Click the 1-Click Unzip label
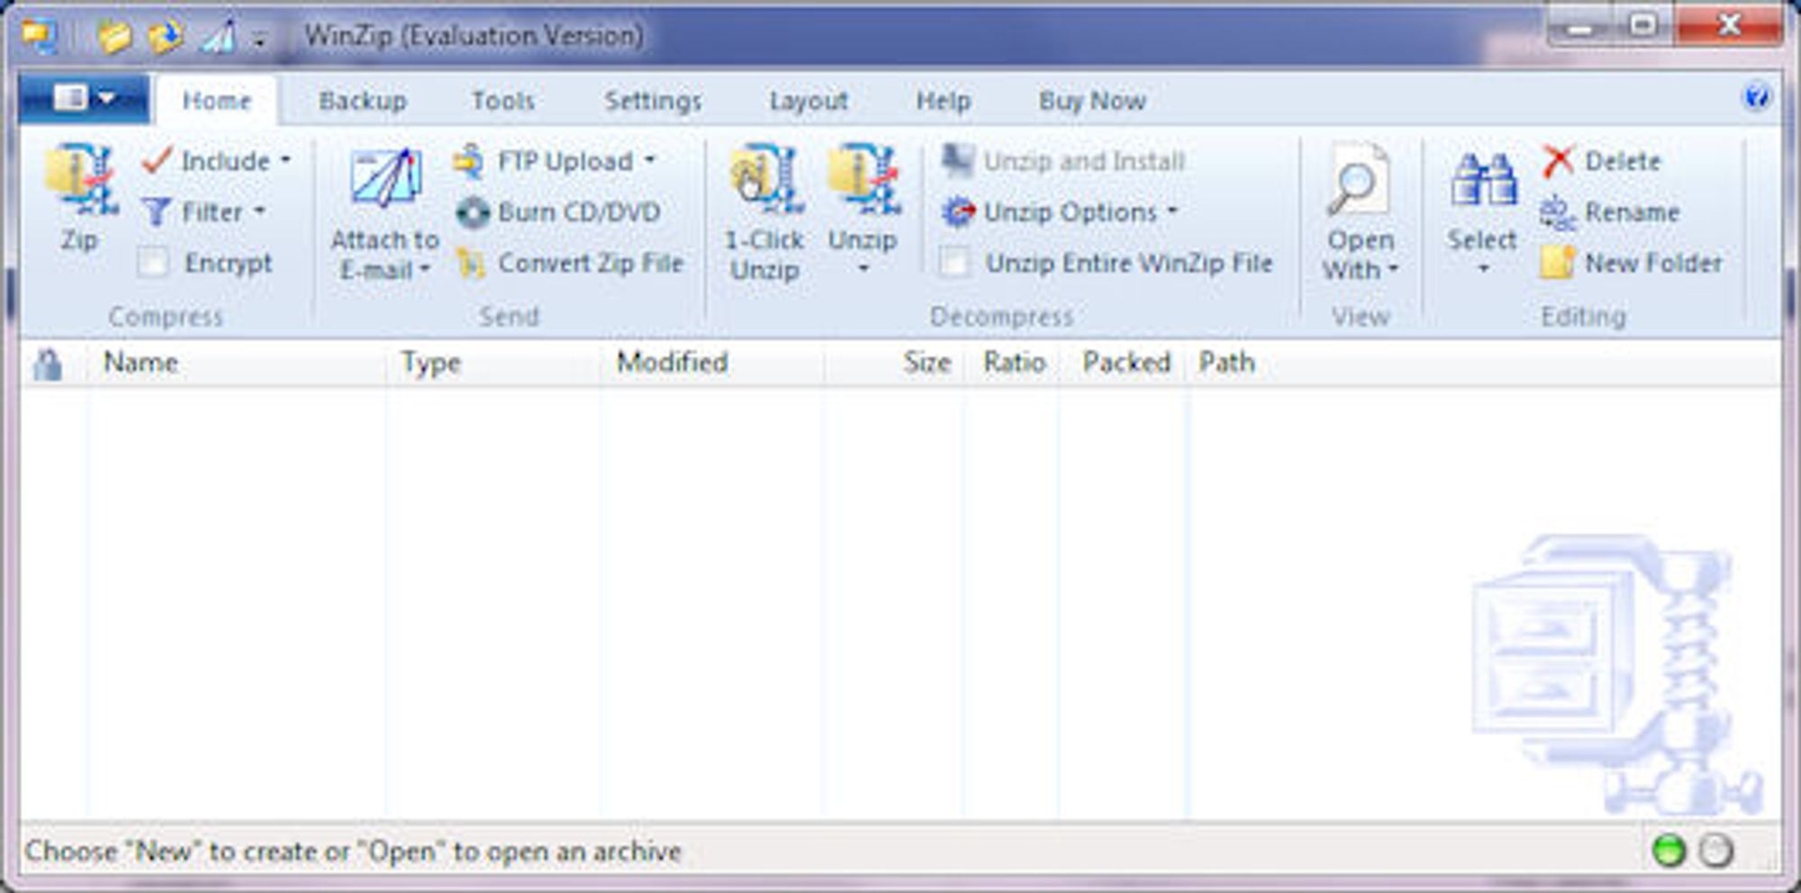Image resolution: width=1801 pixels, height=893 pixels. 765,255
